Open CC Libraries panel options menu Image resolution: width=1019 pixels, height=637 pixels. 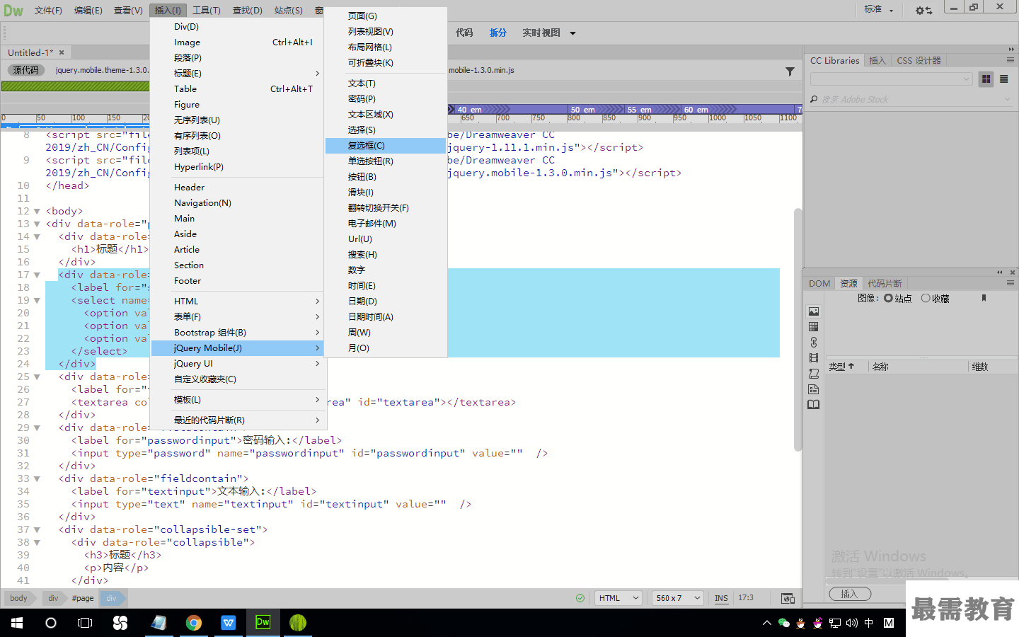coord(1011,60)
